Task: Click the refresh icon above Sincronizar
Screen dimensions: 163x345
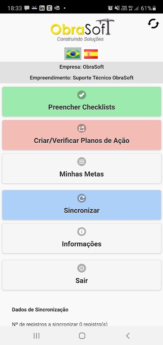Action: (81, 198)
